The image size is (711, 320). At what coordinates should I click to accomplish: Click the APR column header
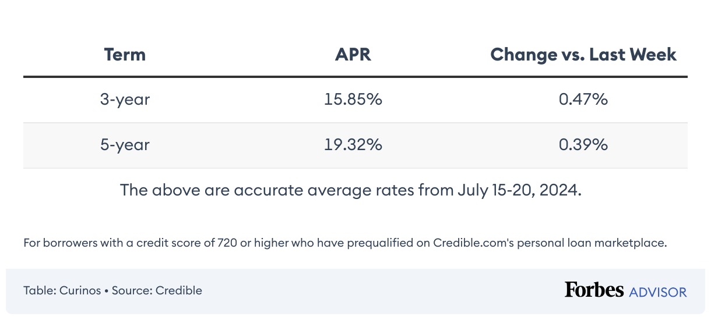[353, 55]
